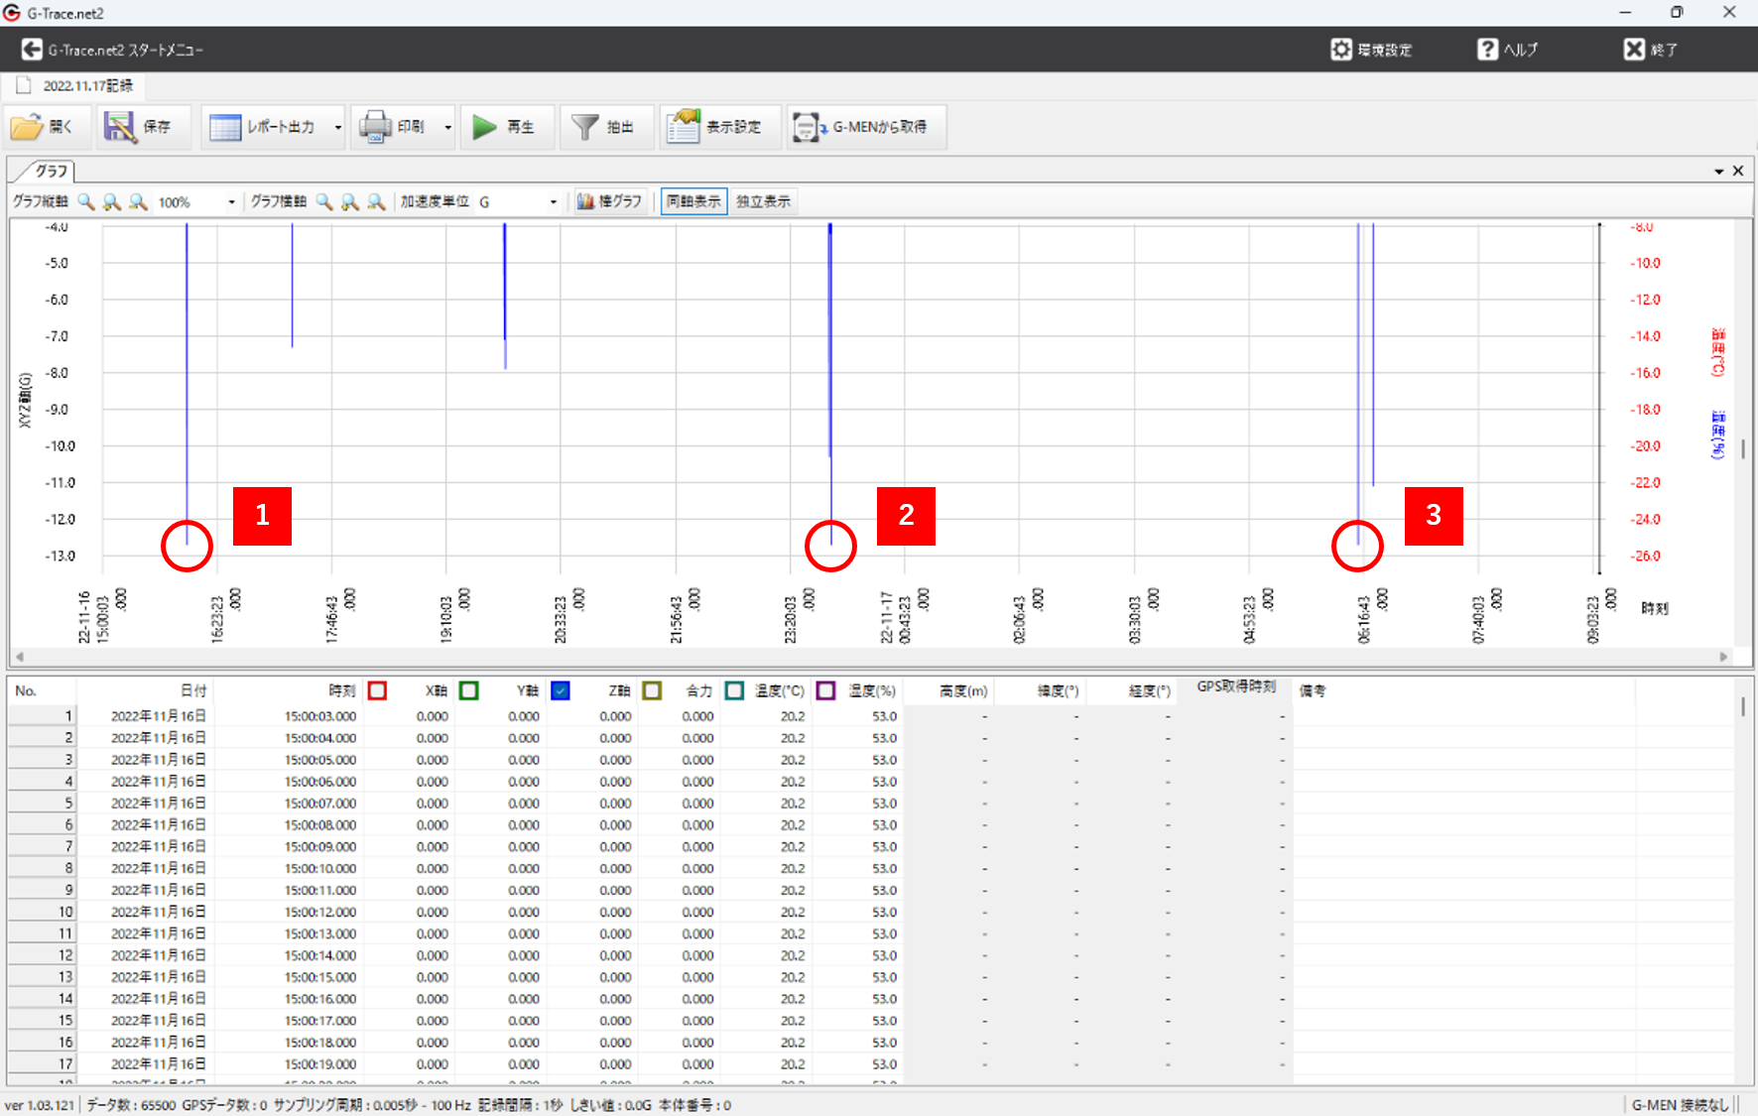
Task: Click the 20.2 temperature cell in row 1
Action: pyautogui.click(x=792, y=716)
